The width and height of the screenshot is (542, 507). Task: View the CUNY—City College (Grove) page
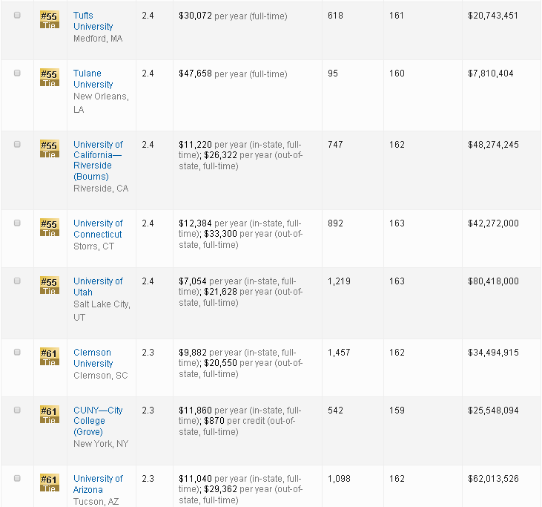(98, 421)
